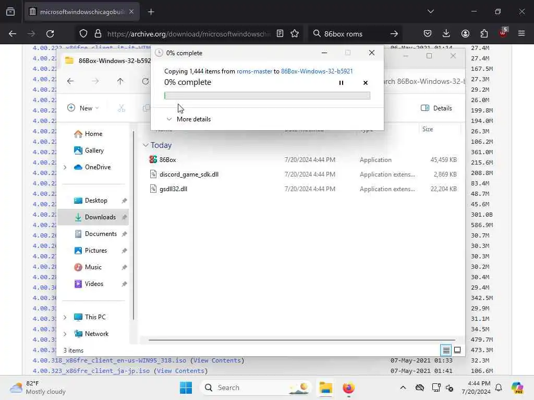This screenshot has height=400, width=534.
Task: Click the site security padlock icon
Action: coord(98,34)
